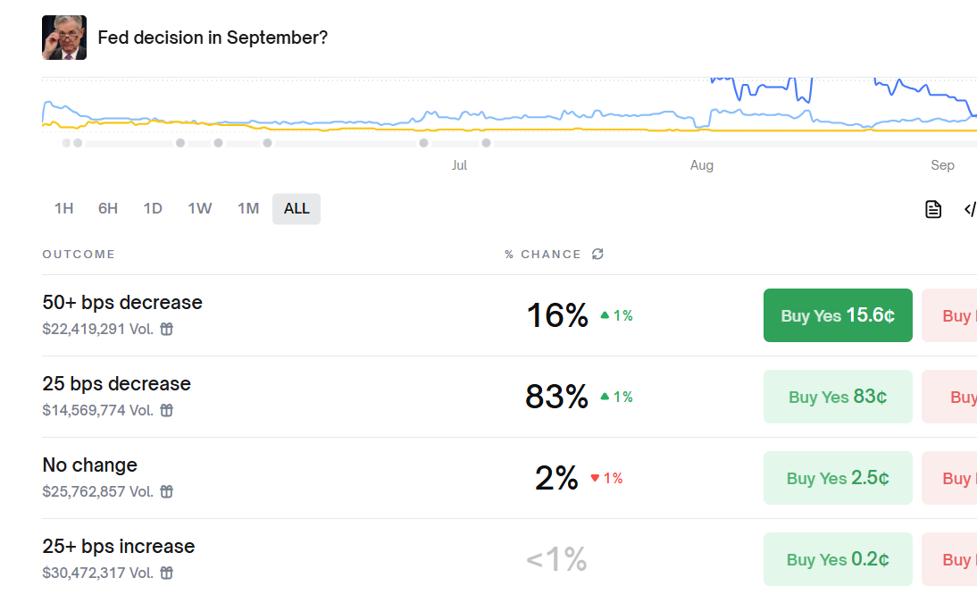Click the gift icon beside 25 bps decrease volume

point(167,410)
